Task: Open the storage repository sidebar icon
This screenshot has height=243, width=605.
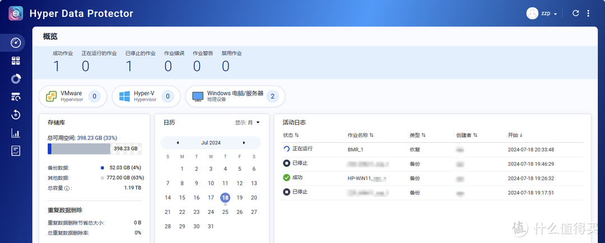Action: coord(16,97)
